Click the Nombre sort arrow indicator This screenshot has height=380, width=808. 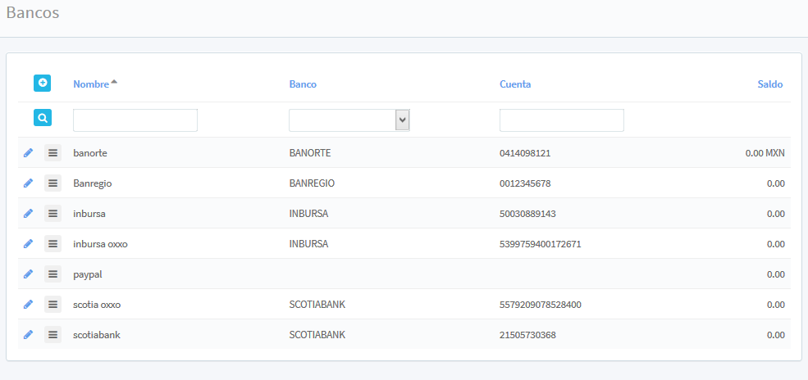pyautogui.click(x=114, y=82)
